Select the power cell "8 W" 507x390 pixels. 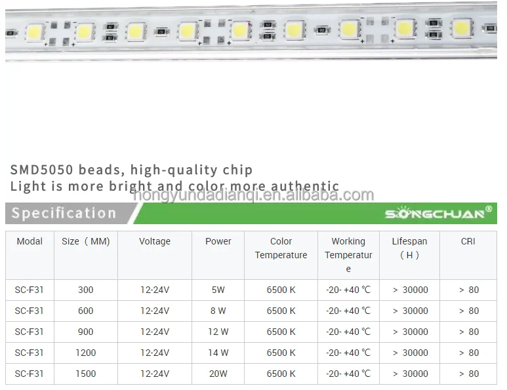[218, 311]
